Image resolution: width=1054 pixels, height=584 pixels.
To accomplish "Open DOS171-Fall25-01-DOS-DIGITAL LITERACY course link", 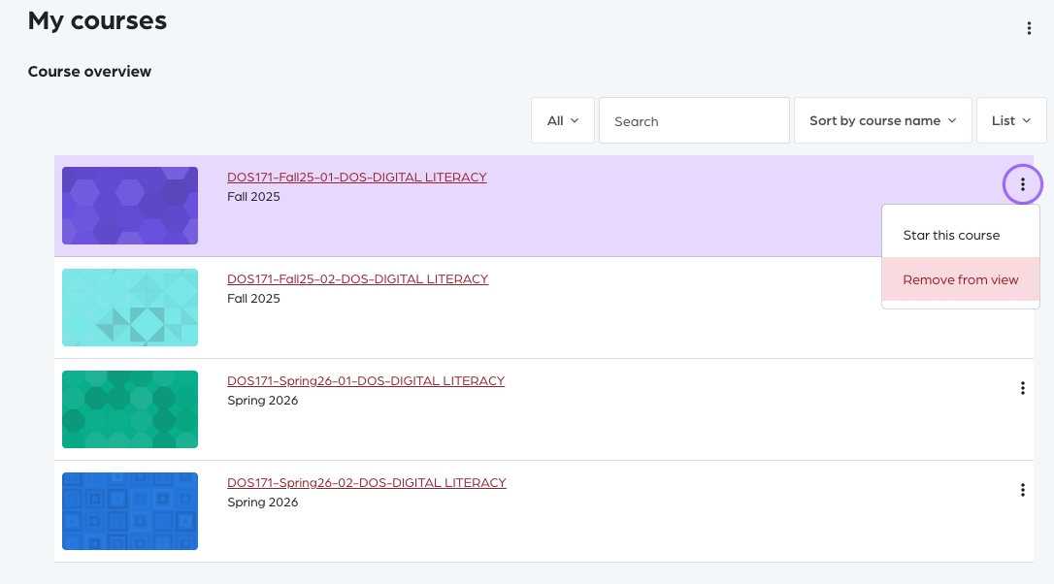I will (357, 177).
